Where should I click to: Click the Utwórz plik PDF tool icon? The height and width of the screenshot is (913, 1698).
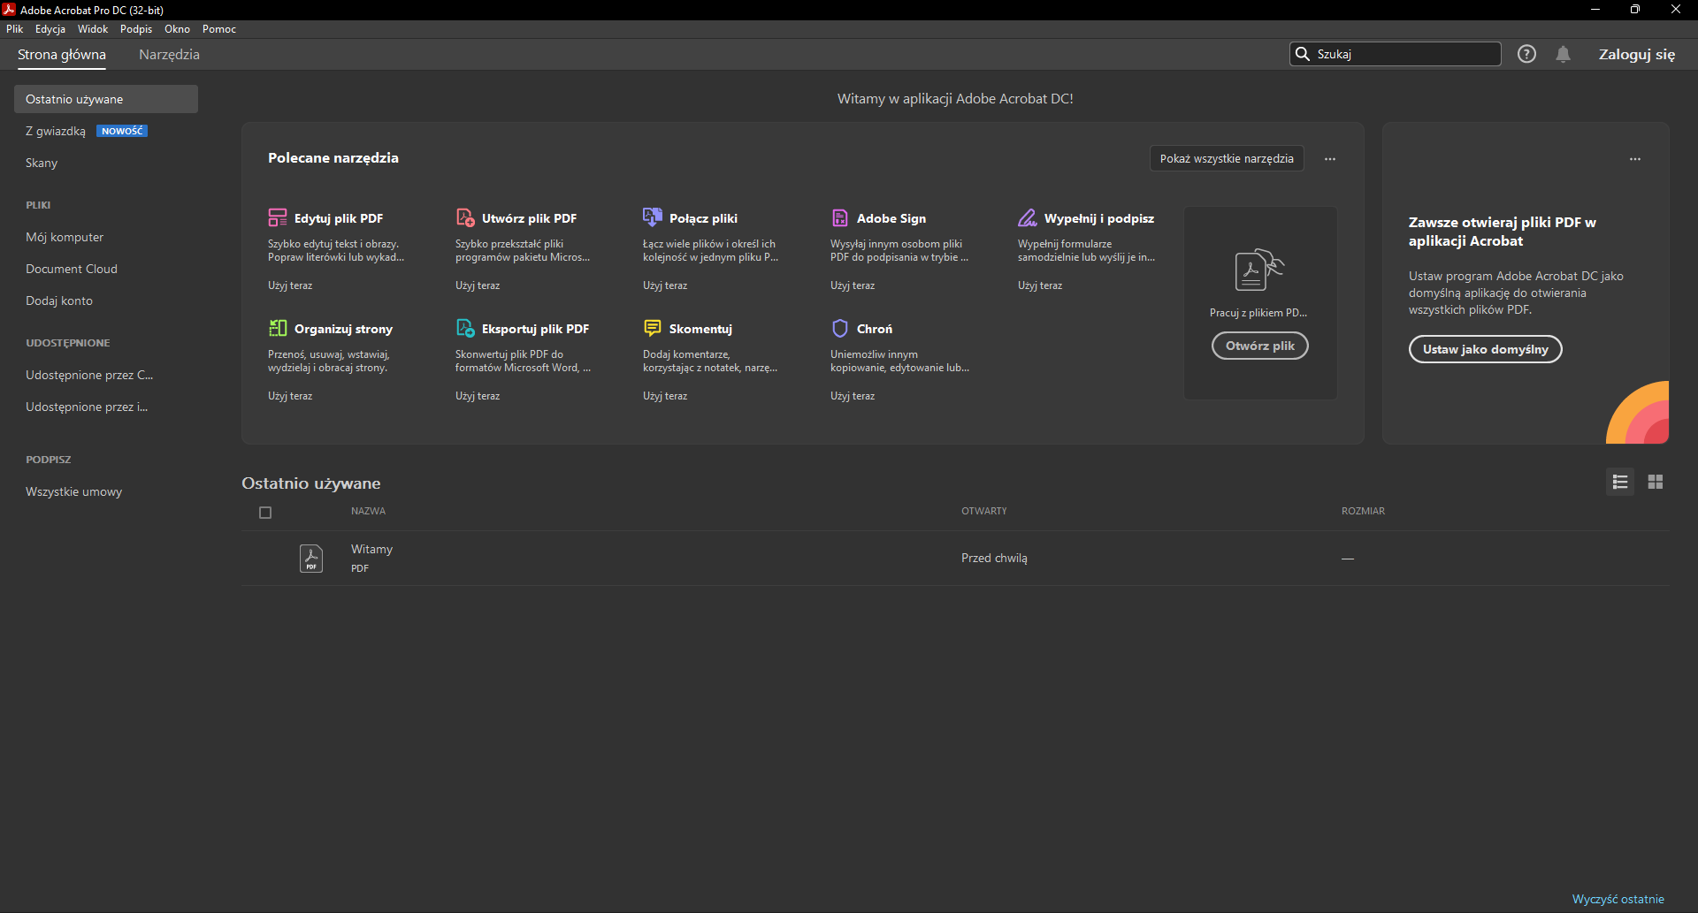(x=465, y=217)
